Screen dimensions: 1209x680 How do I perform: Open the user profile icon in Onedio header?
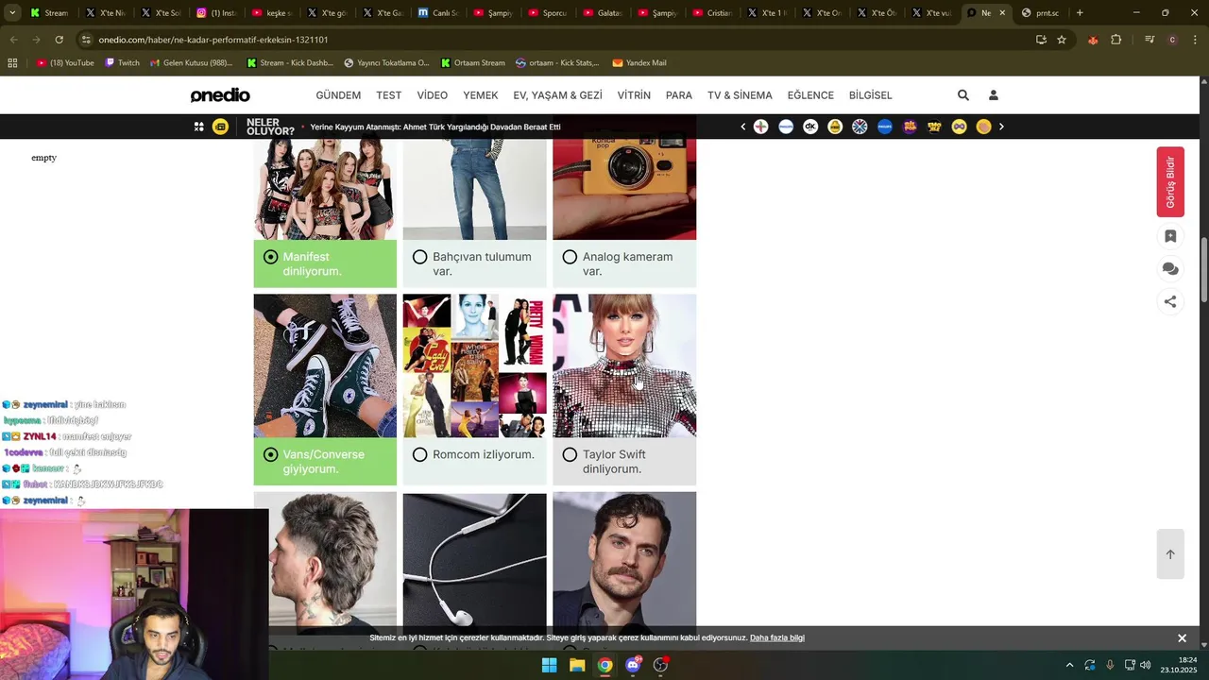click(x=993, y=95)
